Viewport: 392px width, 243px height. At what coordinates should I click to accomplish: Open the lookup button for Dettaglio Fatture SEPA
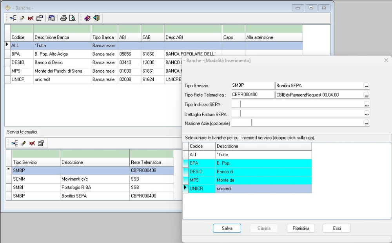tap(367, 114)
